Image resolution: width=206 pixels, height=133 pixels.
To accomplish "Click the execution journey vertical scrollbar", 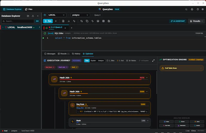I will click(x=157, y=83).
